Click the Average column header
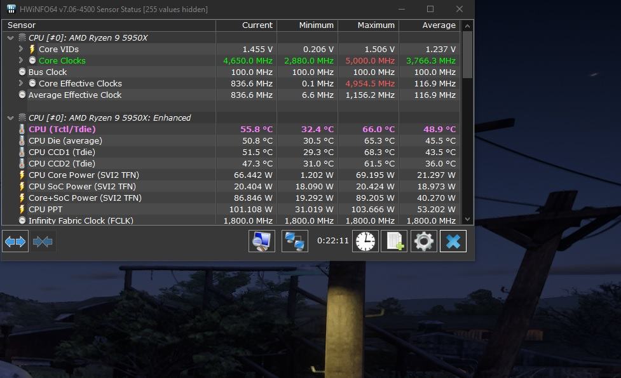This screenshot has height=378, width=621. 429,25
